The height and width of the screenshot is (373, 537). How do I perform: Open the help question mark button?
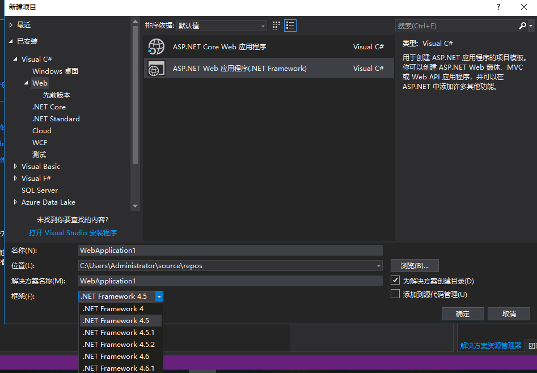click(498, 7)
